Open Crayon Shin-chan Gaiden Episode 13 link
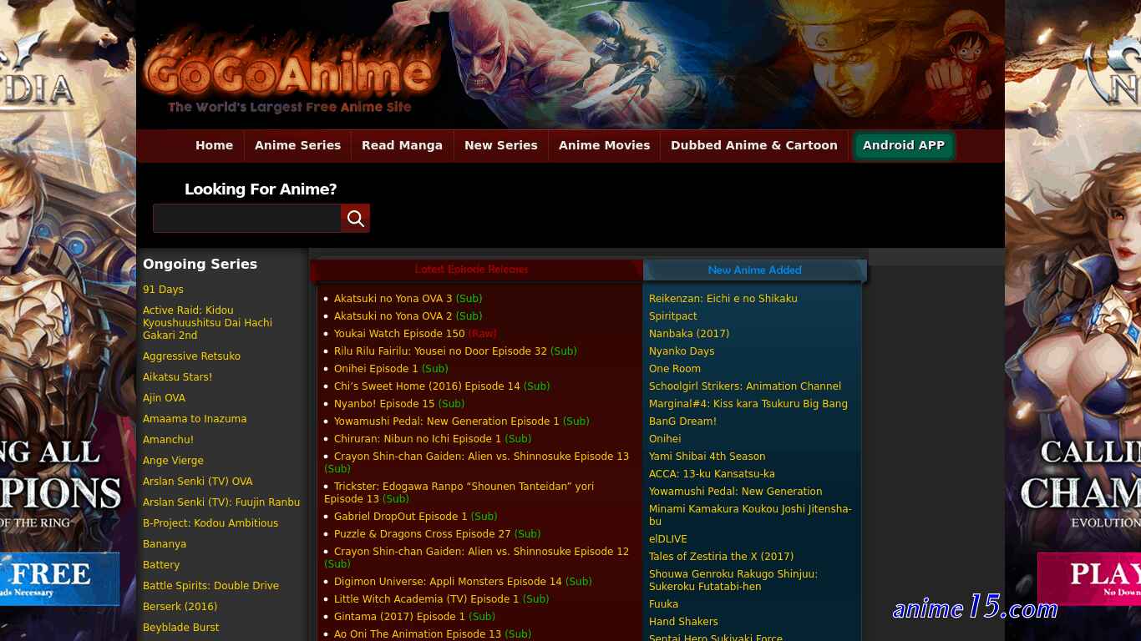Image resolution: width=1141 pixels, height=641 pixels. tap(481, 456)
